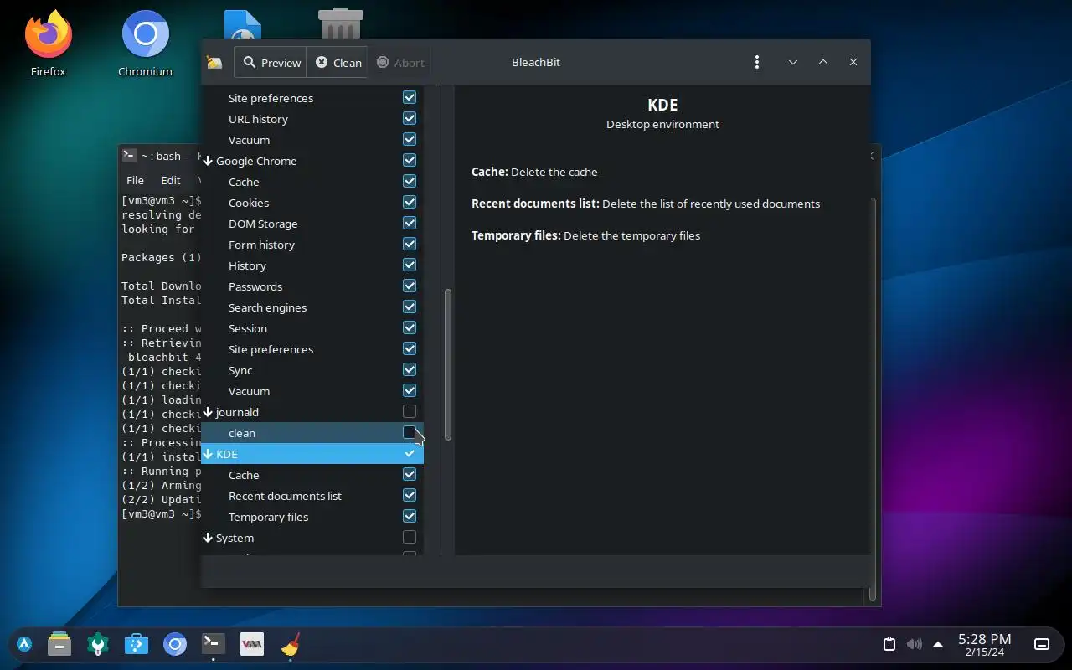
Task: Switch to Konsole terminal in taskbar
Action: point(214,644)
